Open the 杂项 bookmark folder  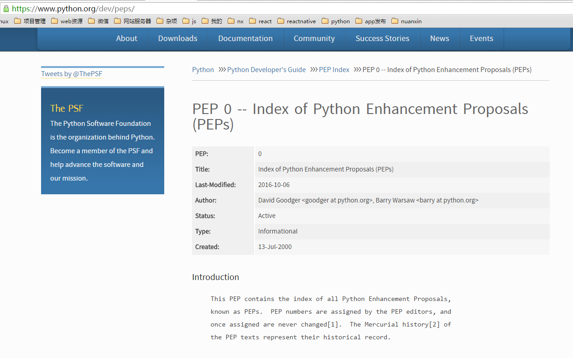coord(167,21)
